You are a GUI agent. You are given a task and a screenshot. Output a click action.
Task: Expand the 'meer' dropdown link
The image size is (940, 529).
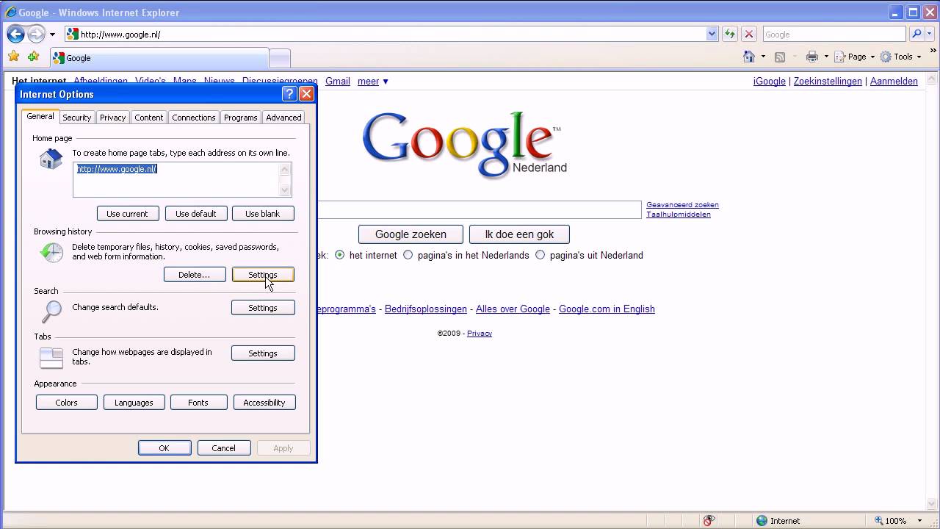click(373, 81)
